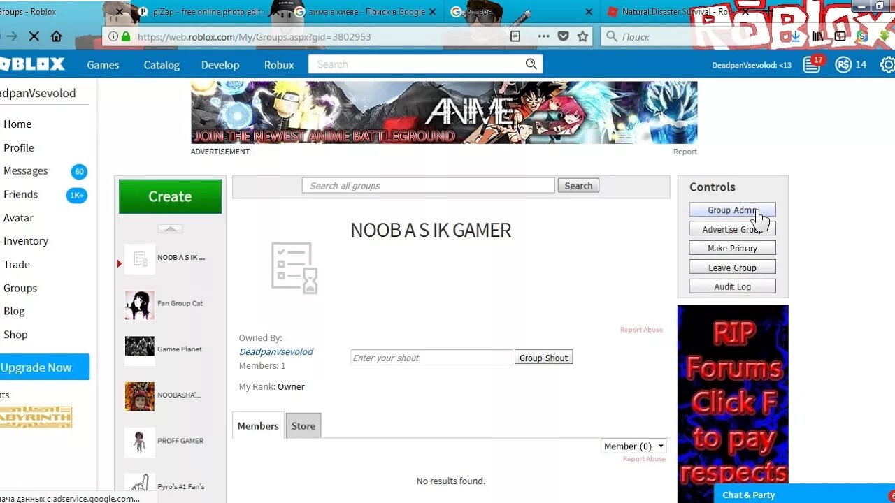
Task: Open Profile in left sidebar
Action: [19, 147]
